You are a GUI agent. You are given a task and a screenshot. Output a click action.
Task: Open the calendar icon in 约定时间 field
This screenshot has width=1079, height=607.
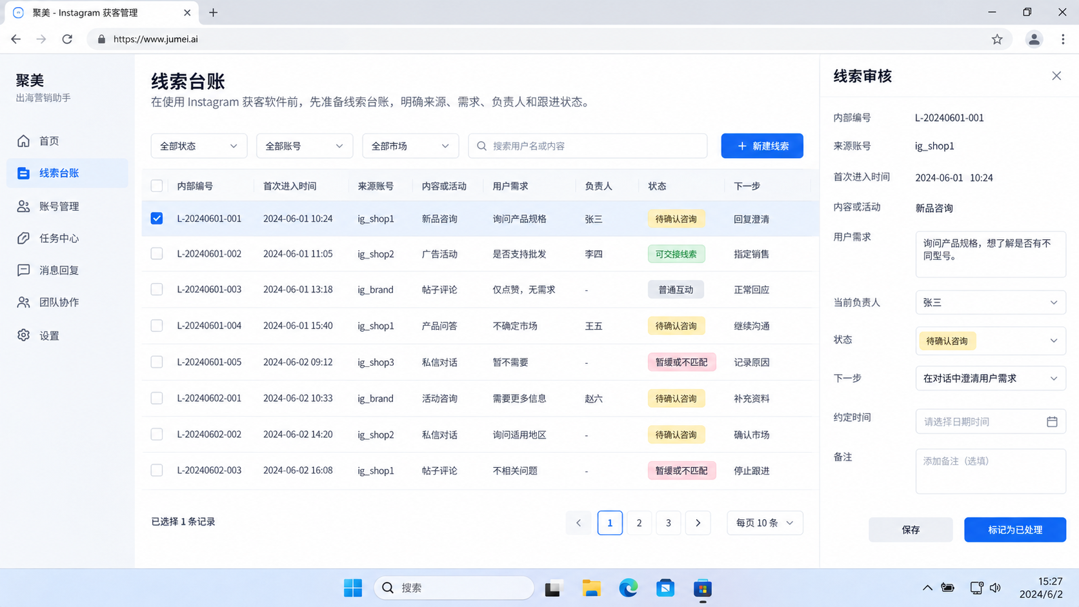pyautogui.click(x=1052, y=422)
